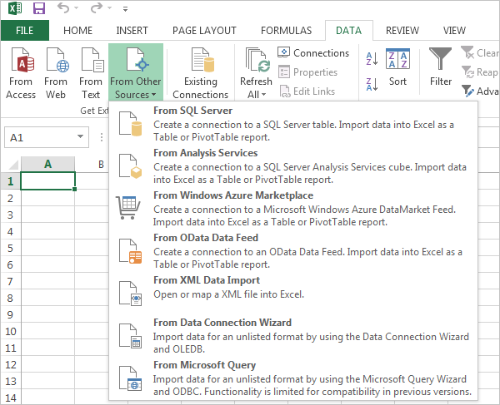Switch to the FORMULAS tab

click(287, 31)
